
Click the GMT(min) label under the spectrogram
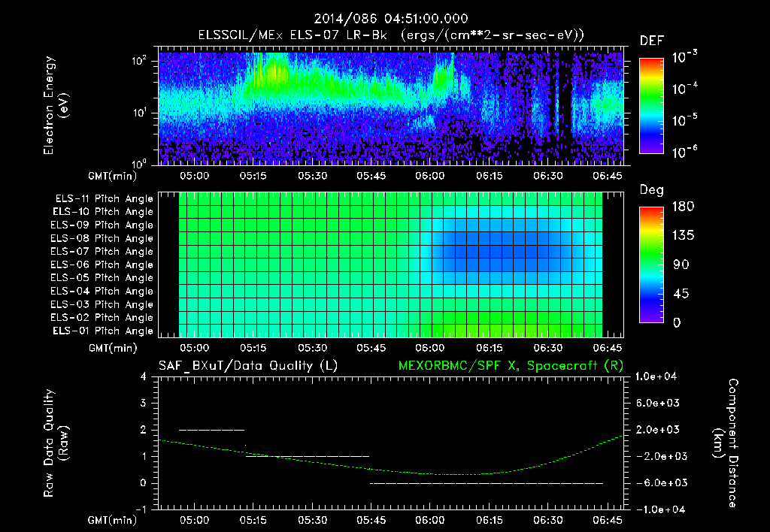113,176
